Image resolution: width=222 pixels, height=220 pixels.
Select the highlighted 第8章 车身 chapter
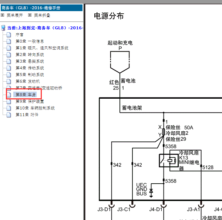coord(25,95)
